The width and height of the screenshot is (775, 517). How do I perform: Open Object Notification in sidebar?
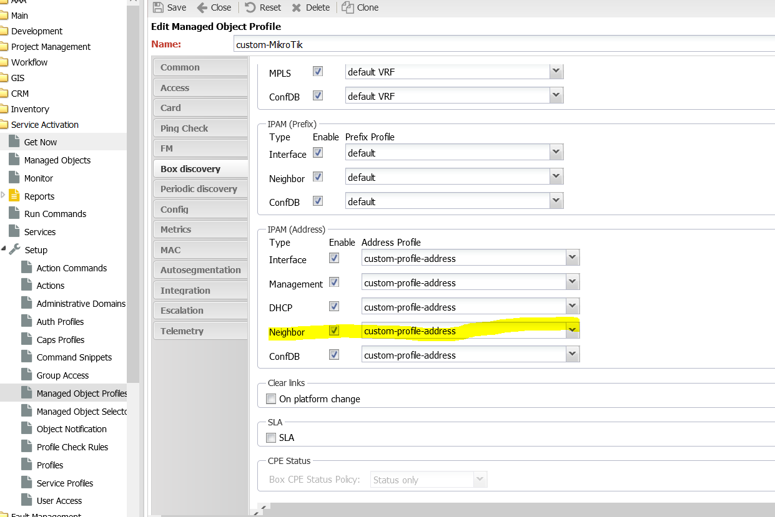(x=72, y=429)
